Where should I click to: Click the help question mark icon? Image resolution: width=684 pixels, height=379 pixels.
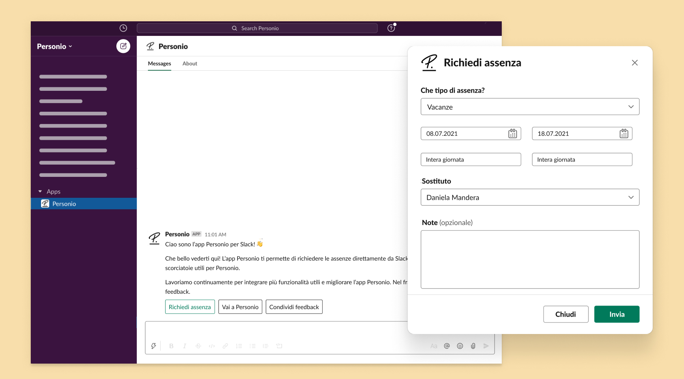[391, 28]
